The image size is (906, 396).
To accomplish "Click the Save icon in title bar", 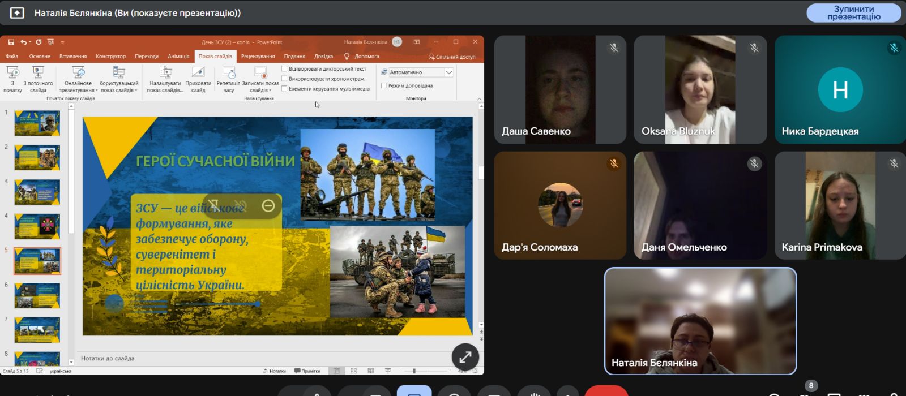I will [11, 42].
